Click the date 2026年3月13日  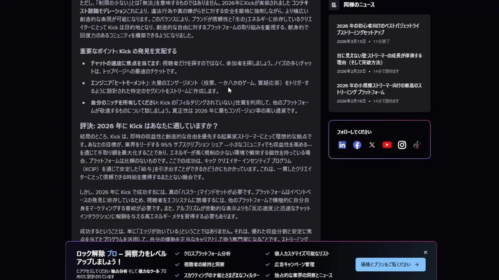click(x=351, y=41)
